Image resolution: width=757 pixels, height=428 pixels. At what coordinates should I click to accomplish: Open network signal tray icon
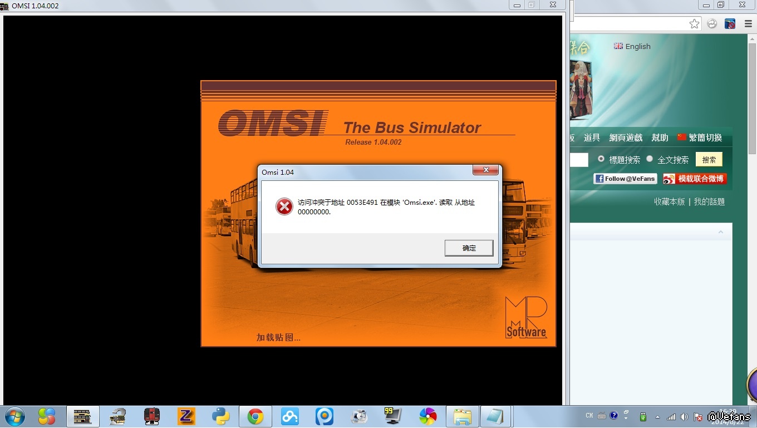671,416
